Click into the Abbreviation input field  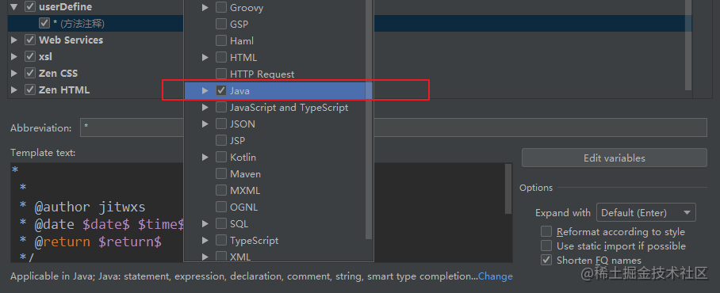[x=393, y=128]
